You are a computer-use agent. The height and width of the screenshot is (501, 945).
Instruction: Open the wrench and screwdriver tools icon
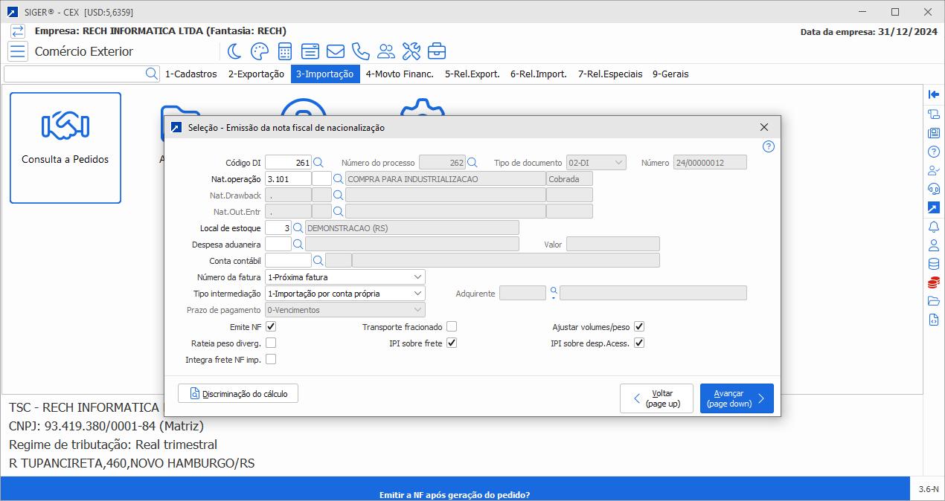pos(411,51)
